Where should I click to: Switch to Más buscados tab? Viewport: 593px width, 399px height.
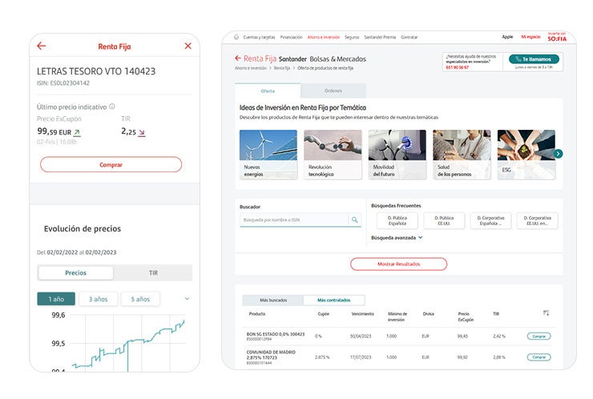pyautogui.click(x=273, y=300)
